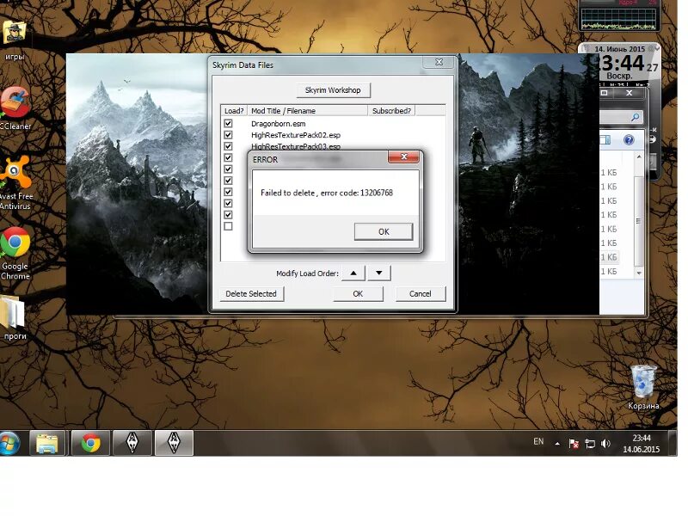Viewport: 688px width, 516px height.
Task: Click the blue help icon in Explorer
Action: 629,140
